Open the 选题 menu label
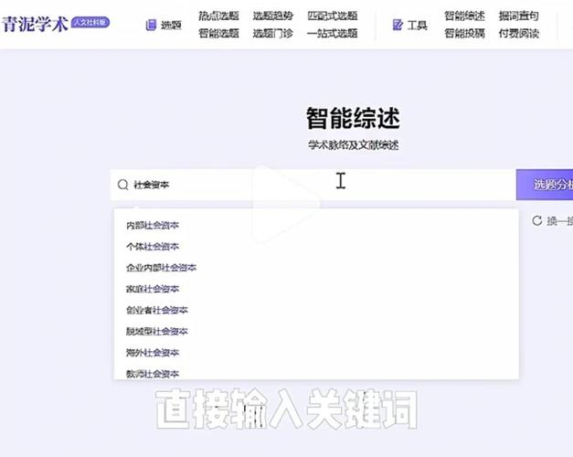The image size is (573, 457). tap(171, 25)
